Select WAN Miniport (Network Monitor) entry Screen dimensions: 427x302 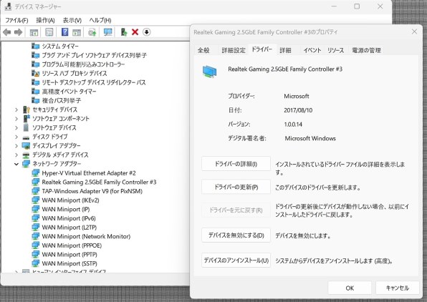click(x=86, y=236)
